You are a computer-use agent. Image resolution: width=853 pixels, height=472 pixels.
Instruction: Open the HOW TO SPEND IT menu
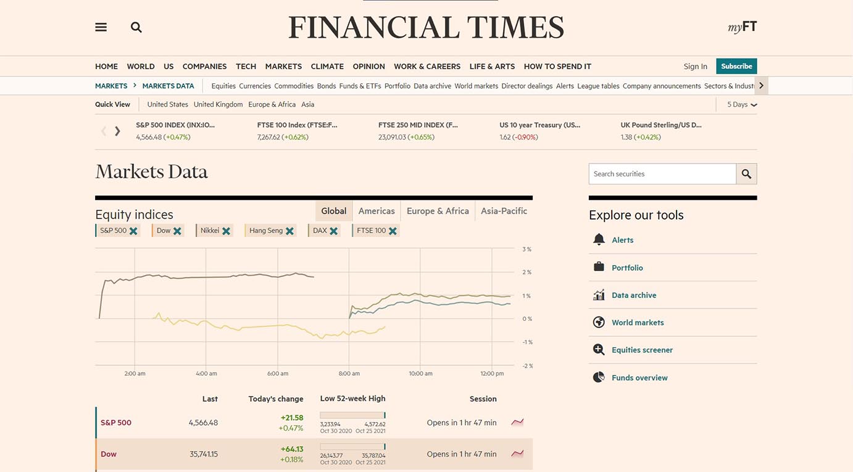pos(557,67)
